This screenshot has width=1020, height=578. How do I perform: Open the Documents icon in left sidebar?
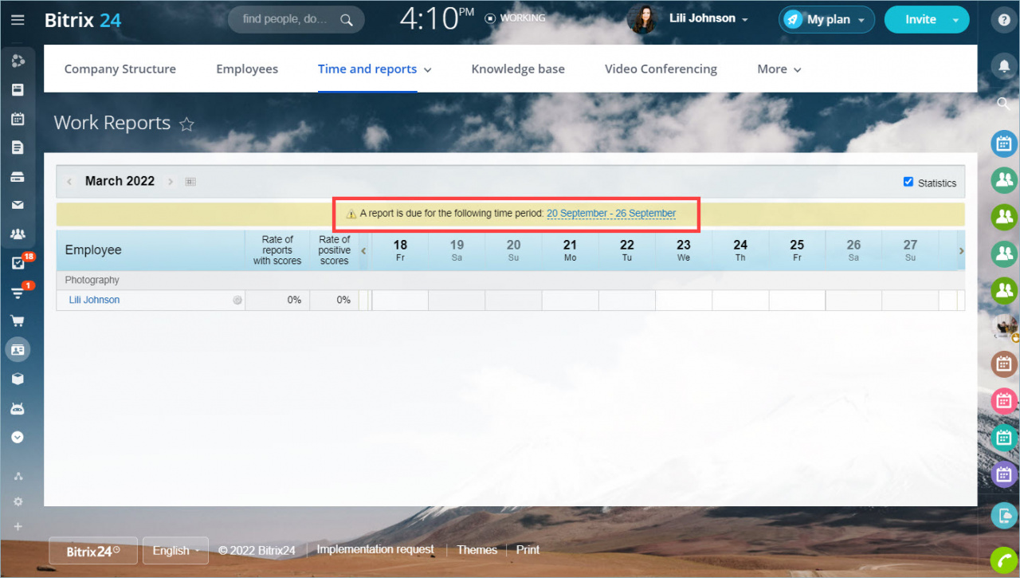tap(18, 147)
